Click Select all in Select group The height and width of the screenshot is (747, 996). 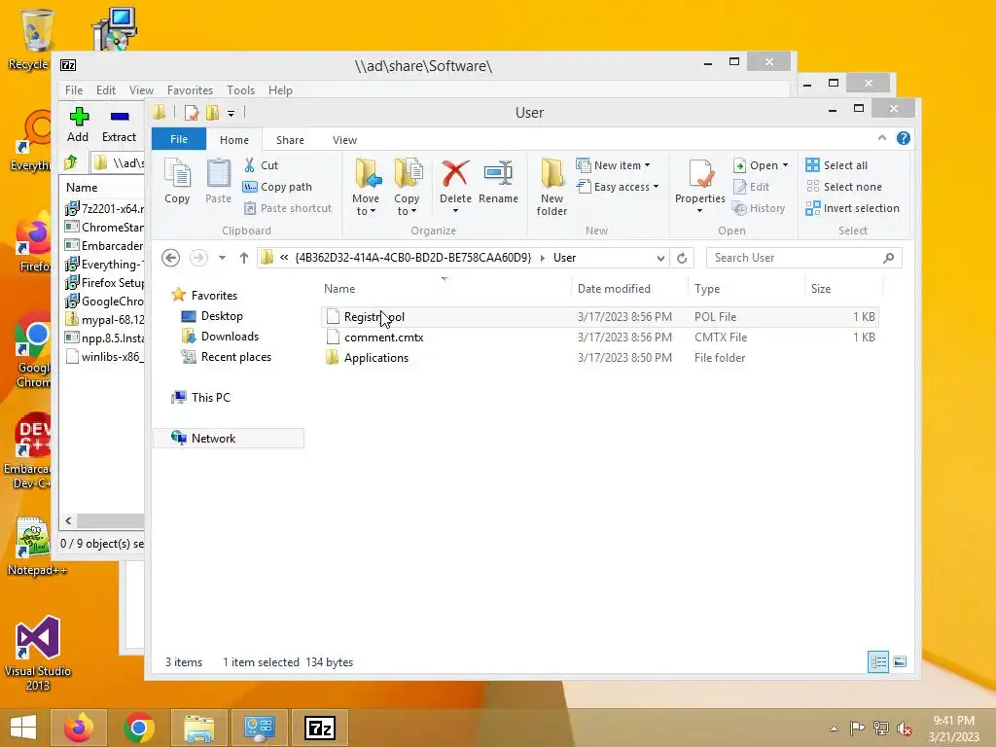coord(836,165)
